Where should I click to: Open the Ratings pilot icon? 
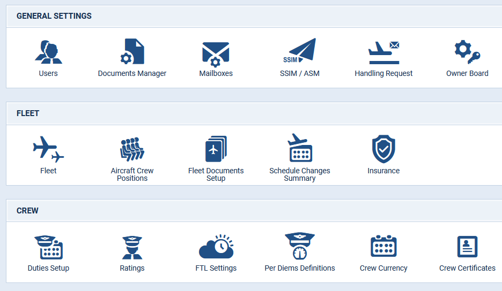point(132,248)
